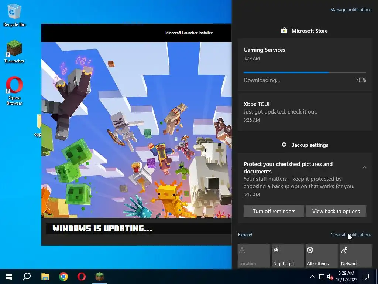
Task: Click the "Downloading..." status text
Action: click(262, 80)
